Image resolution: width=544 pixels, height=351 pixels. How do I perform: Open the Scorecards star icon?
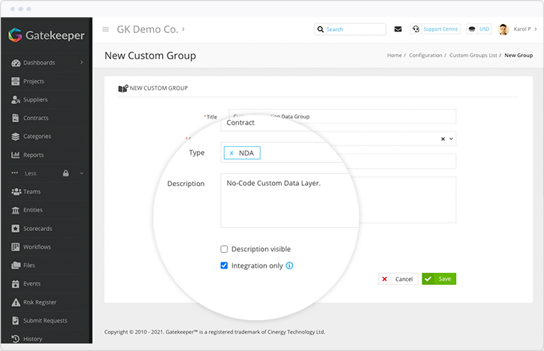(15, 229)
